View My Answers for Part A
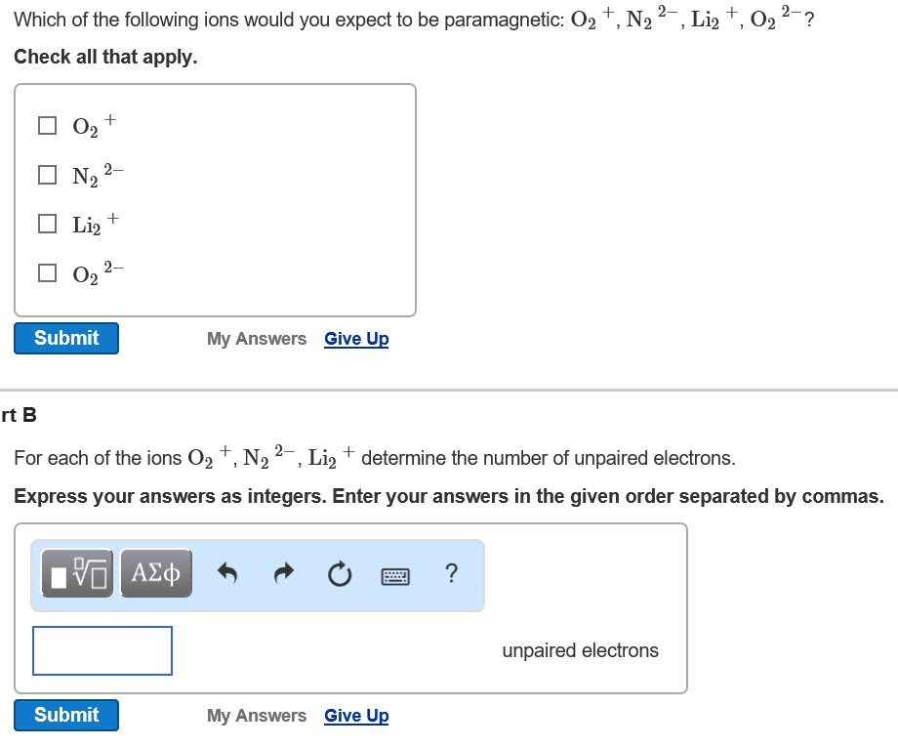Screen dimensions: 898x747 coord(257,338)
